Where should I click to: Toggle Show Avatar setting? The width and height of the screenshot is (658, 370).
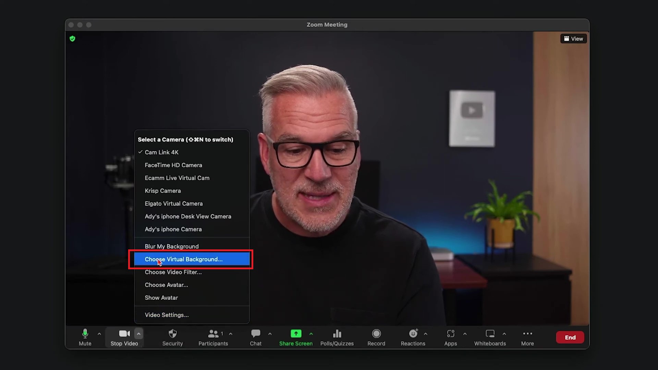point(161,298)
